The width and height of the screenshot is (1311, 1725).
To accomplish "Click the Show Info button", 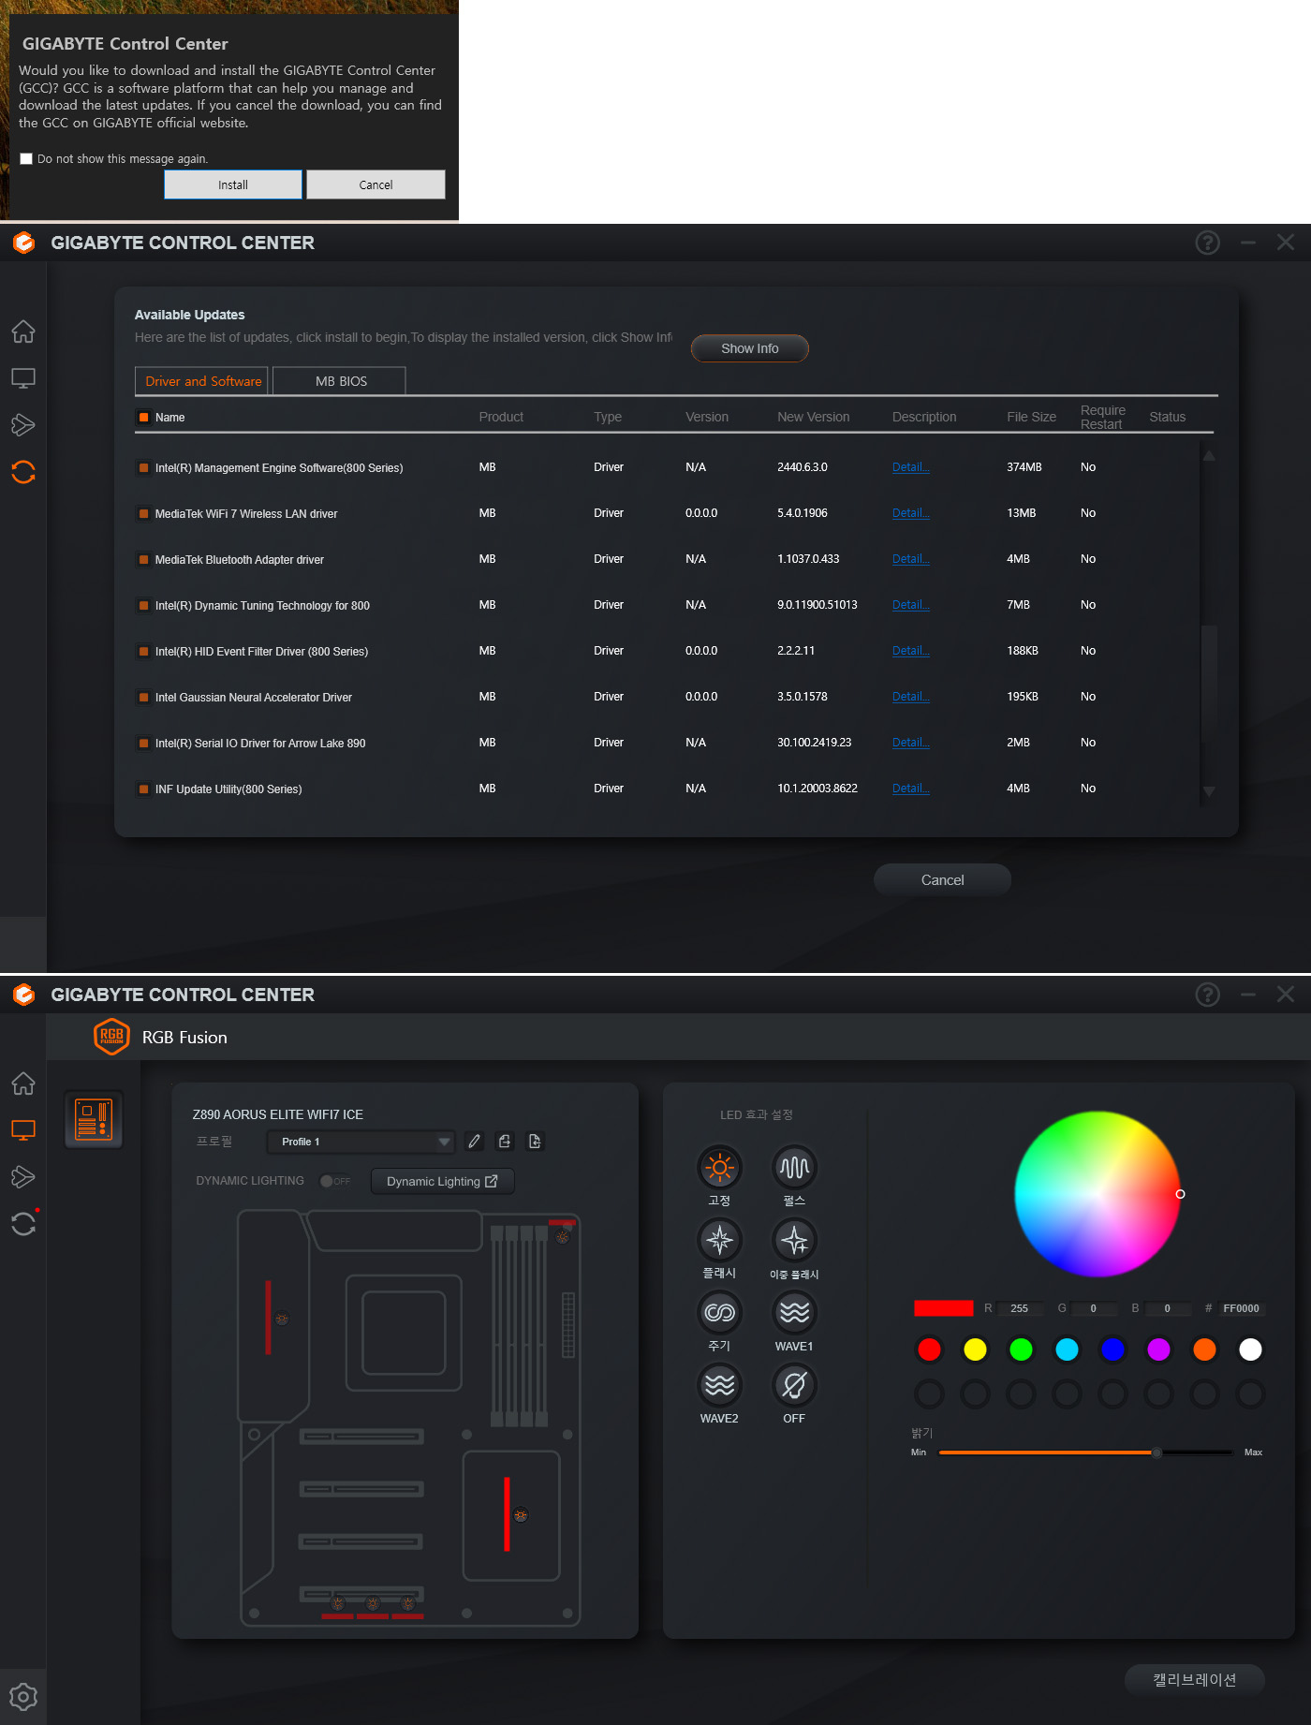I will pos(749,348).
